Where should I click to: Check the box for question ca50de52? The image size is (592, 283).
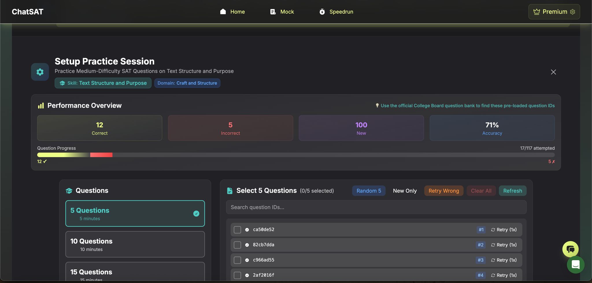pyautogui.click(x=237, y=230)
